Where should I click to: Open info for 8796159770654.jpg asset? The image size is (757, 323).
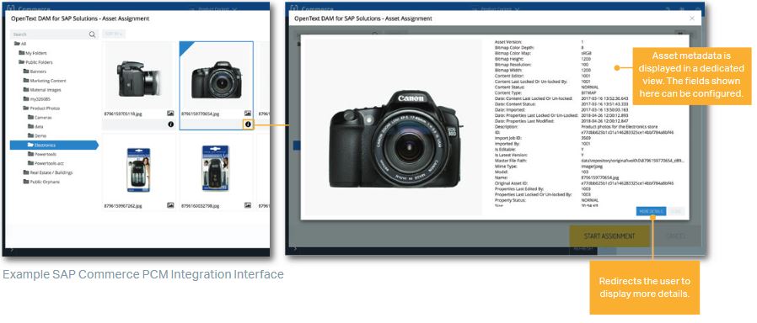pyautogui.click(x=248, y=124)
